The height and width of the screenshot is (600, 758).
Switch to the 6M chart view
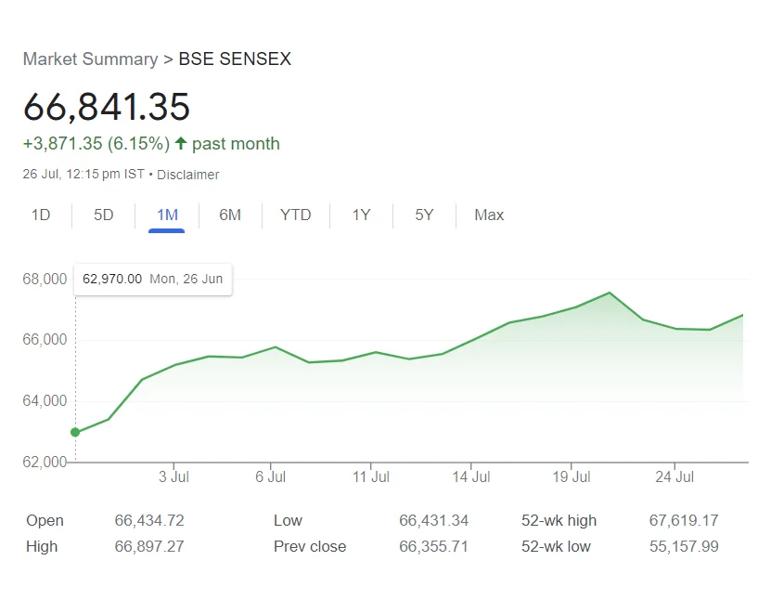click(230, 215)
